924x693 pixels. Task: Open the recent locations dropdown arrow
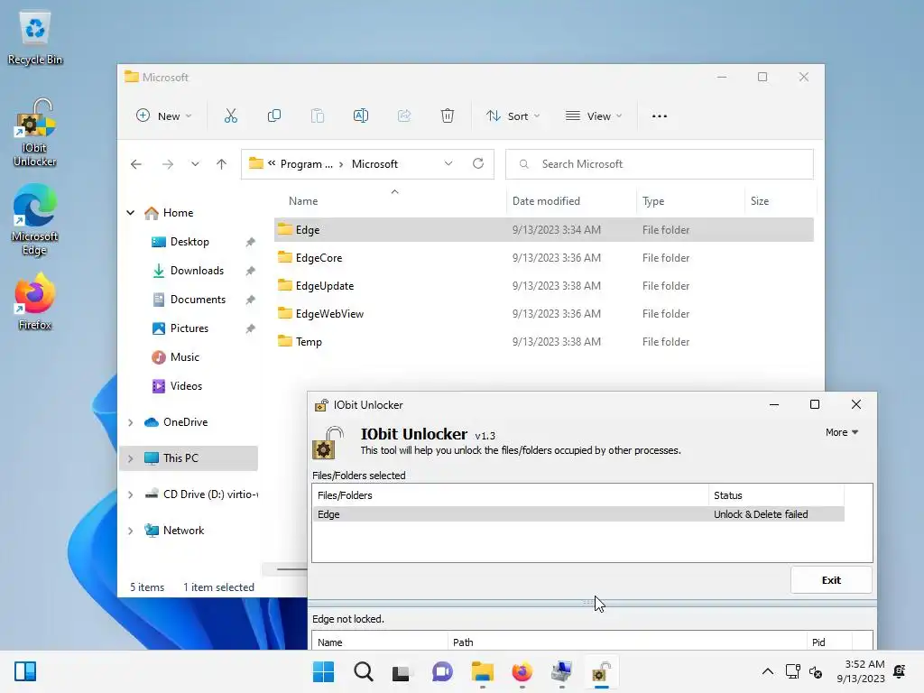[195, 164]
